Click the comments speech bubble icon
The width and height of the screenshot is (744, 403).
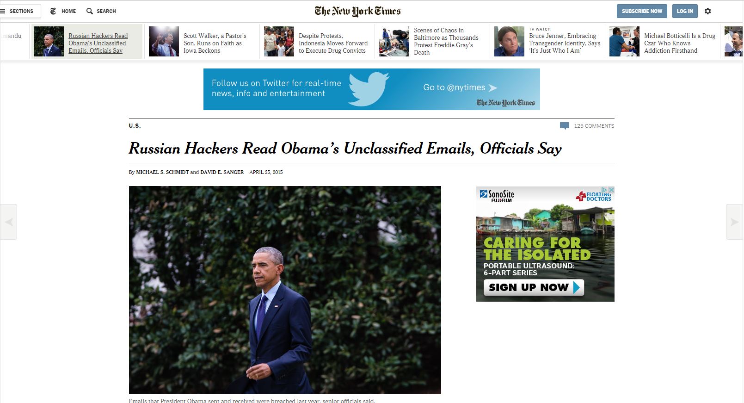[564, 126]
